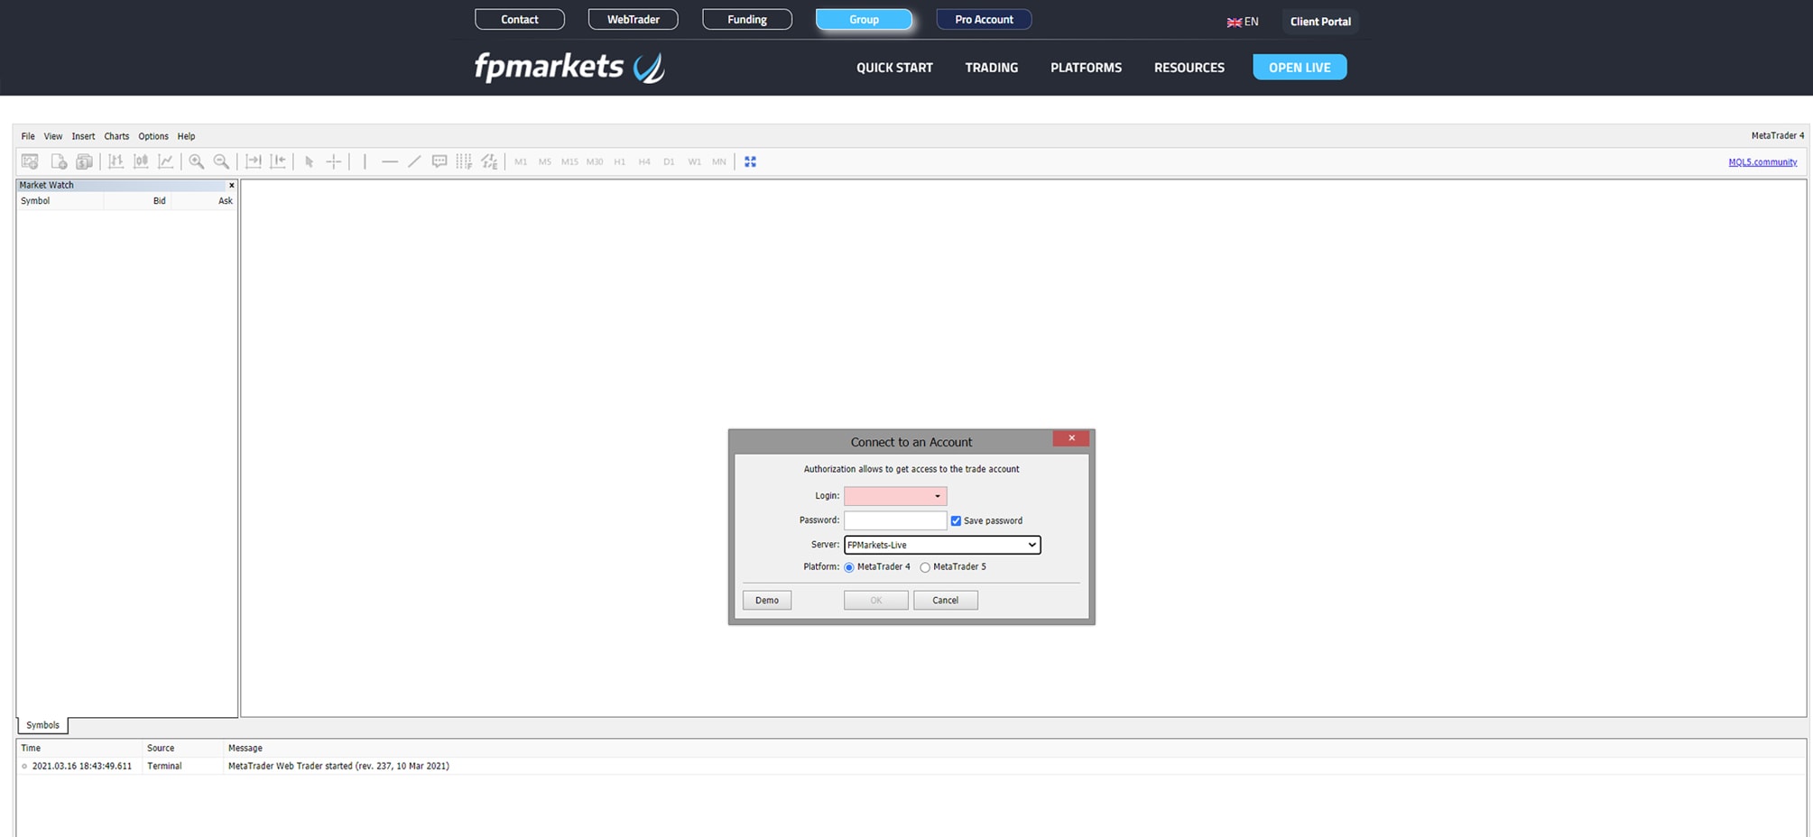Toggle the Save password checkbox
The width and height of the screenshot is (1813, 837).
click(x=956, y=520)
